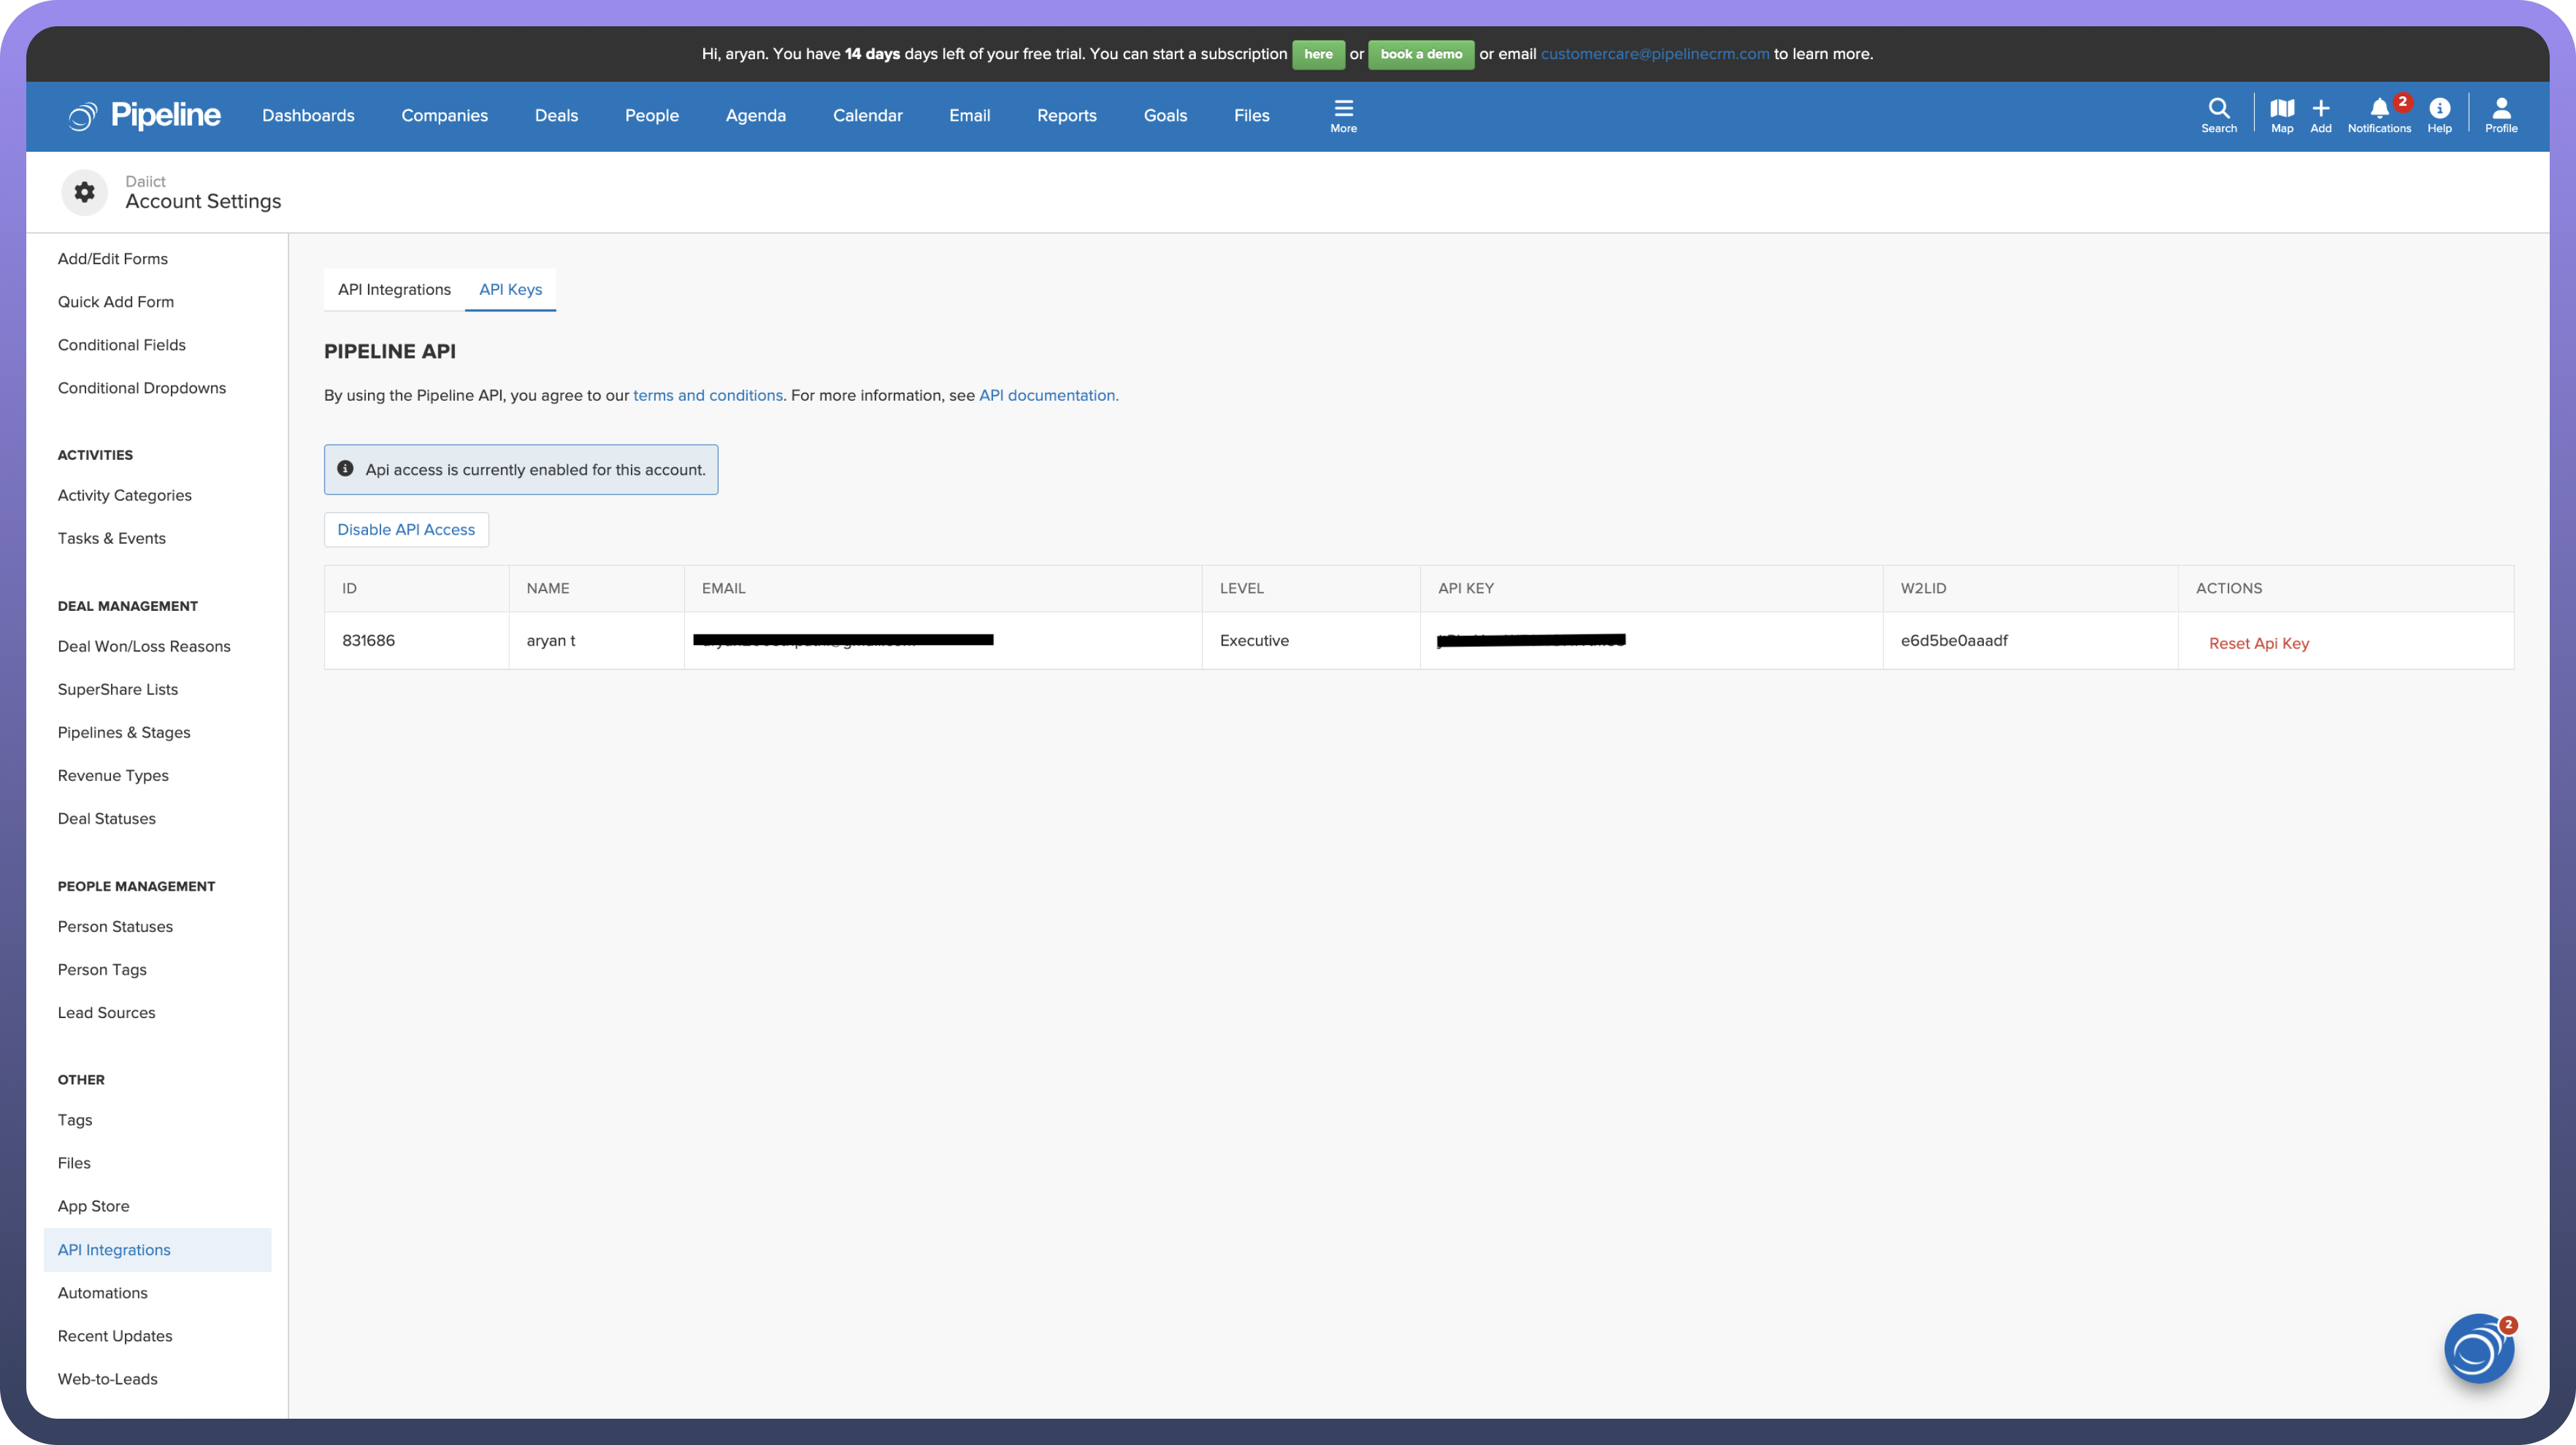Viewport: 2576px width, 1445px height.
Task: Select the API Keys tab
Action: (x=510, y=290)
